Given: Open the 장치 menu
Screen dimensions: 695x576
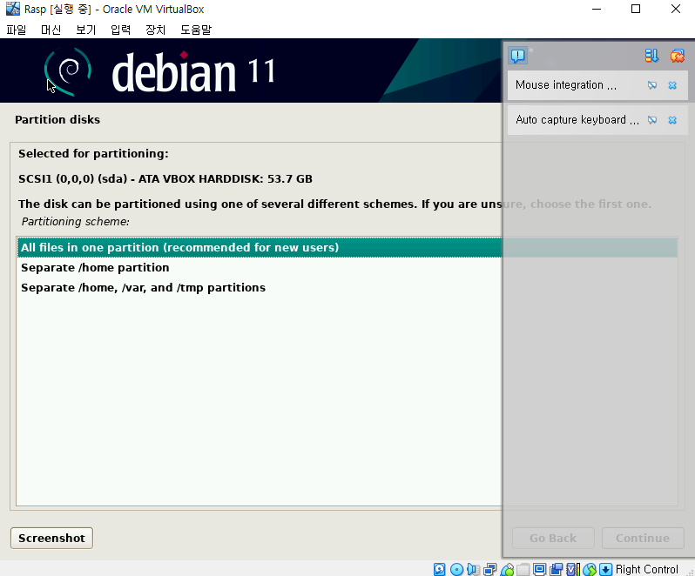Looking at the screenshot, I should click(156, 30).
